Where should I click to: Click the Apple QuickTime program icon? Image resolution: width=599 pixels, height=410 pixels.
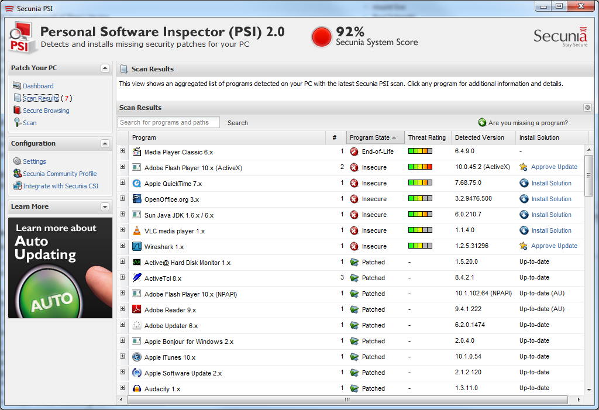[x=137, y=184]
